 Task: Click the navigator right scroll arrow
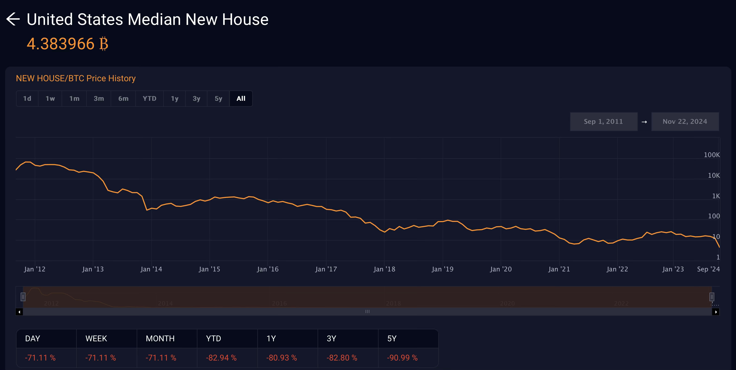pos(715,312)
